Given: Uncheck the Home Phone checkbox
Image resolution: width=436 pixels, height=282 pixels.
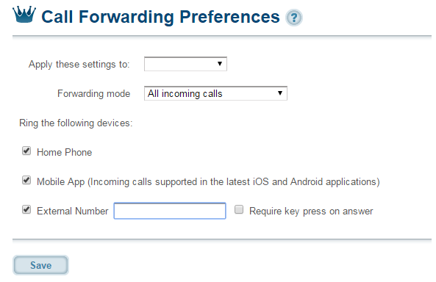Looking at the screenshot, I should pos(26,151).
